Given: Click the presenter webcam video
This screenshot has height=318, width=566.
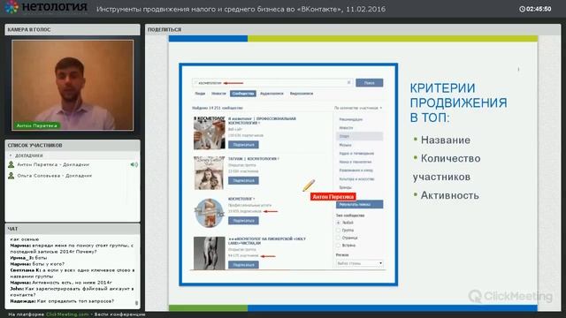Looking at the screenshot, I should point(73,85).
